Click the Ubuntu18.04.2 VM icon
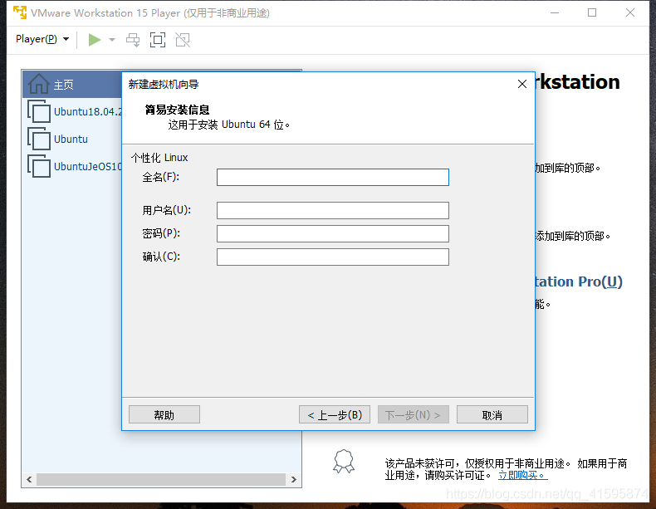This screenshot has height=509, width=656. pyautogui.click(x=39, y=111)
